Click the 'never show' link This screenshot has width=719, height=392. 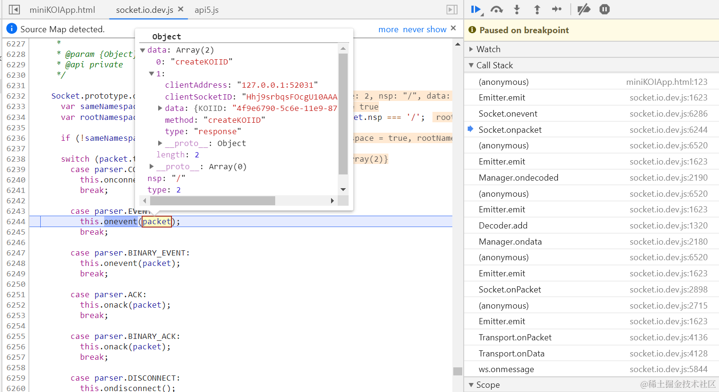click(x=424, y=29)
